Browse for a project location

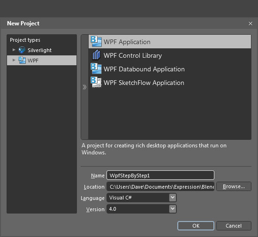click(234, 186)
